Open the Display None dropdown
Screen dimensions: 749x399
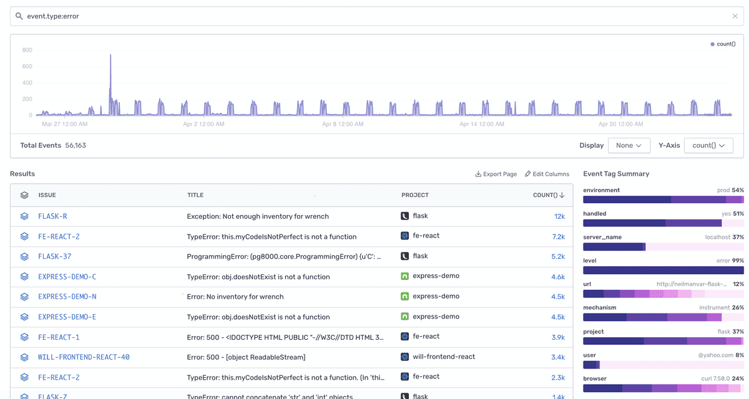point(629,145)
